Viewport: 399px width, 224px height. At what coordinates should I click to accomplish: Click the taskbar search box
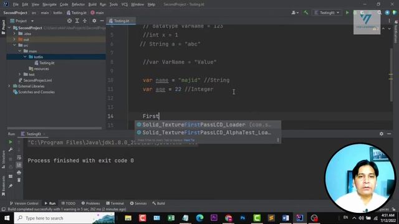(x=64, y=218)
